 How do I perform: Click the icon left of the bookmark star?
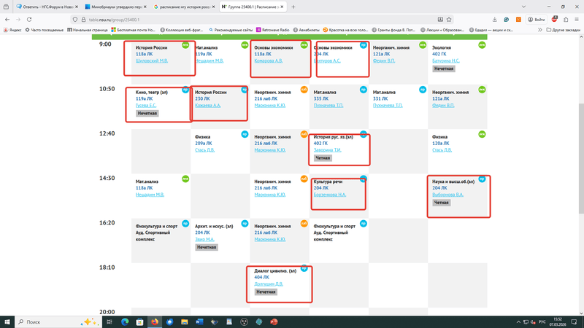pyautogui.click(x=440, y=20)
